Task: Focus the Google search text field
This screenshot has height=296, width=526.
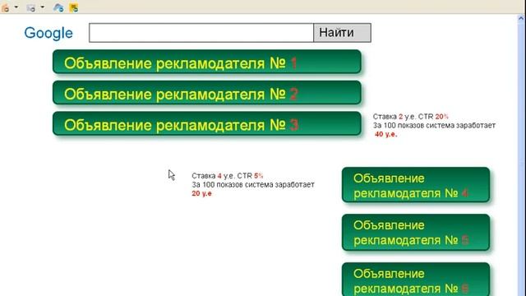Action: [201, 33]
